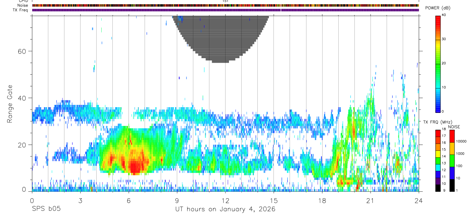Click the TX FRQ scale label '15'

pyautogui.click(x=444, y=149)
